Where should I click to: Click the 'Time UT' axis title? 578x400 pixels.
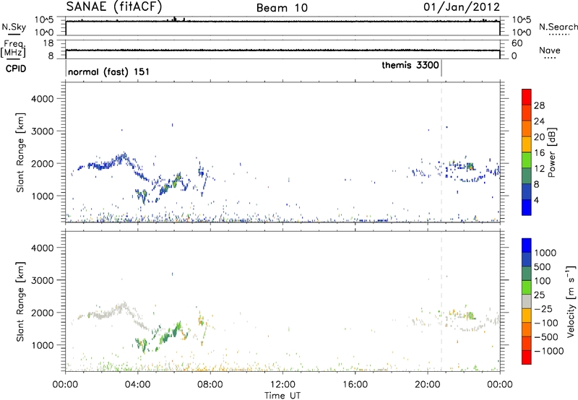282,396
